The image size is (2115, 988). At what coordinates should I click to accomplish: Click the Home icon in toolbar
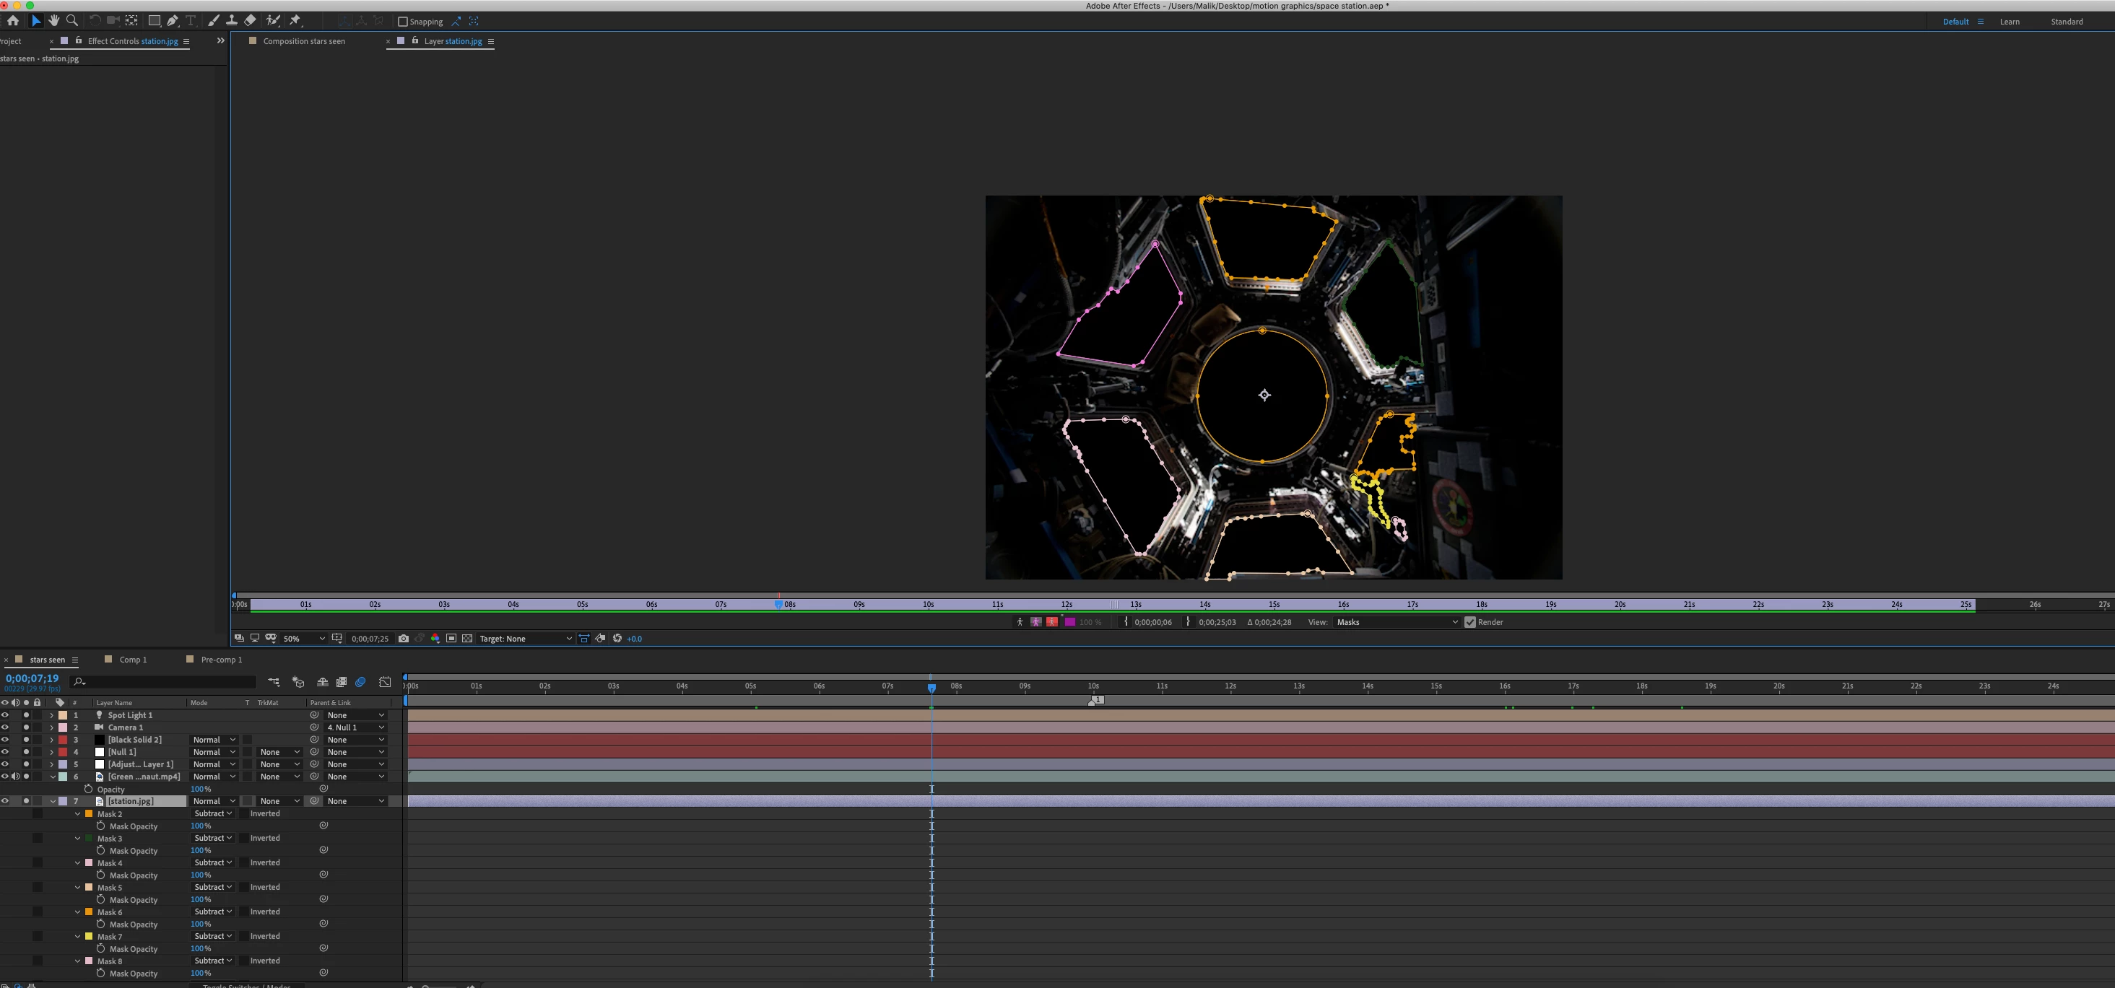coord(12,20)
